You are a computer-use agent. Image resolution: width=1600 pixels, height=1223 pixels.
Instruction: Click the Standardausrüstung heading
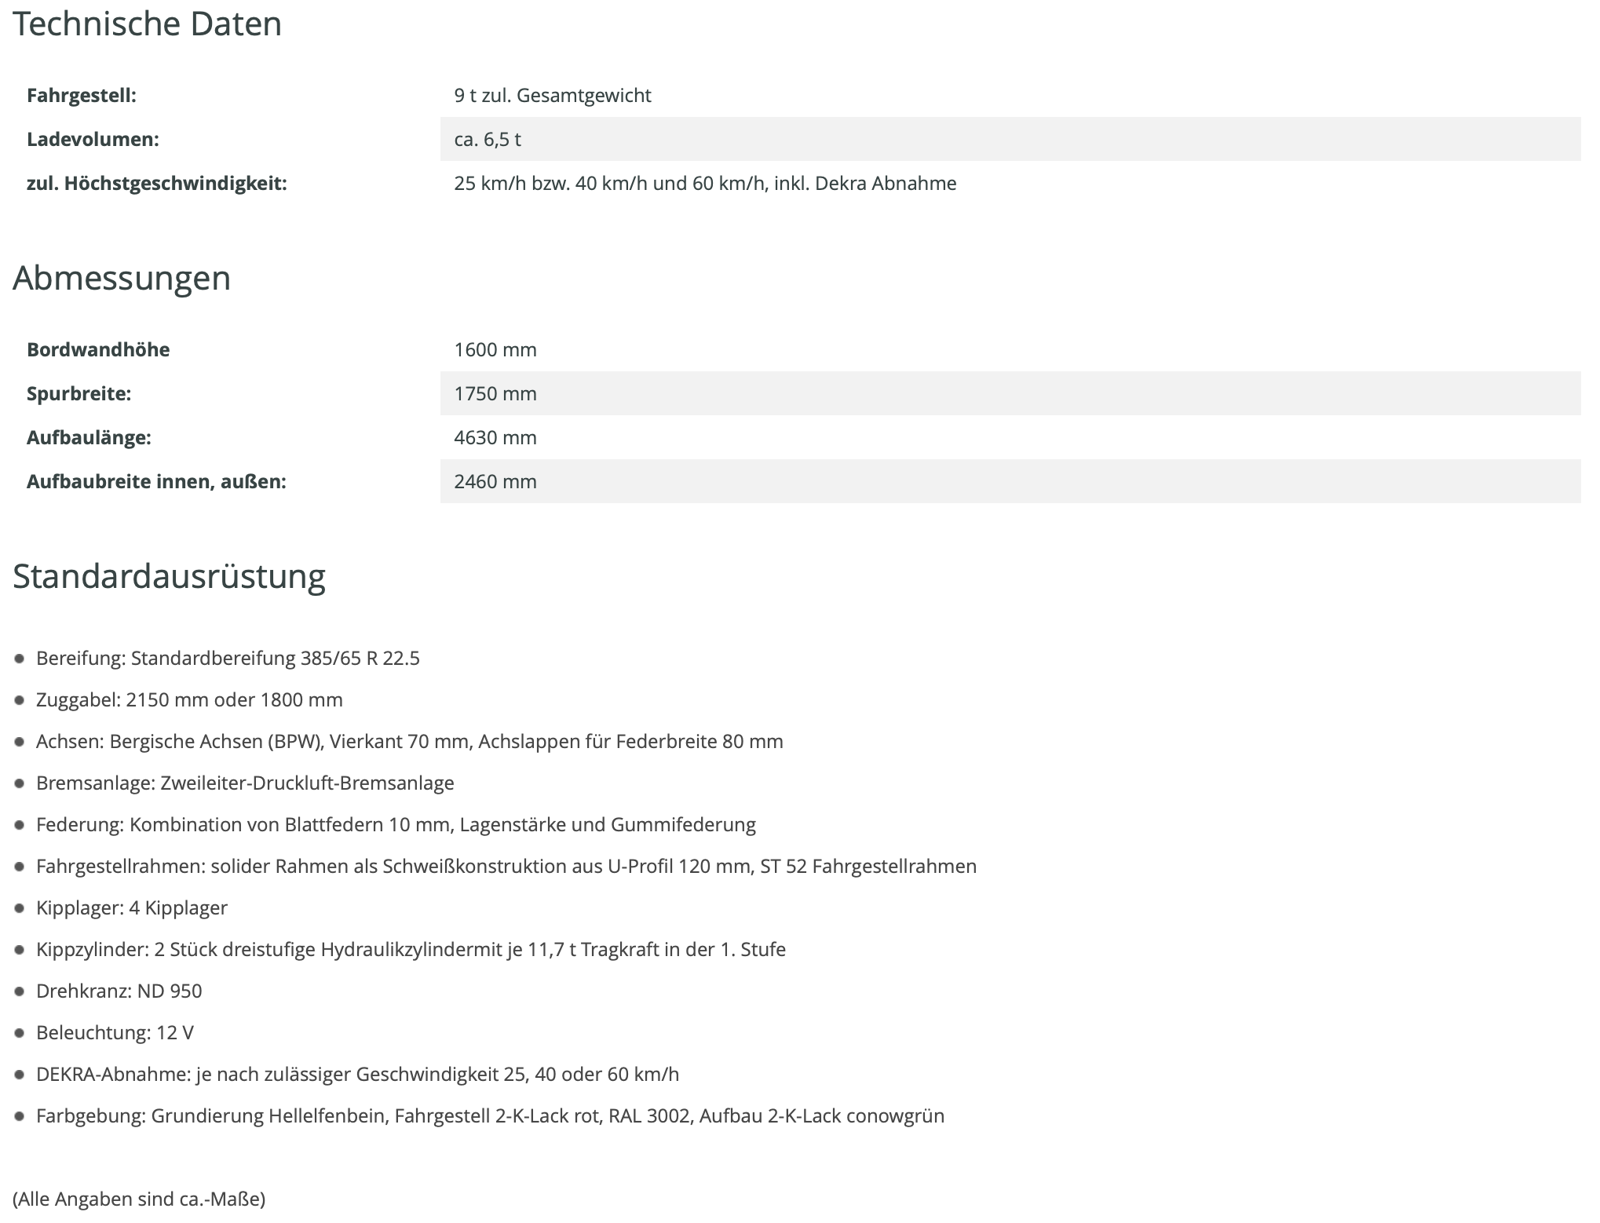169,575
